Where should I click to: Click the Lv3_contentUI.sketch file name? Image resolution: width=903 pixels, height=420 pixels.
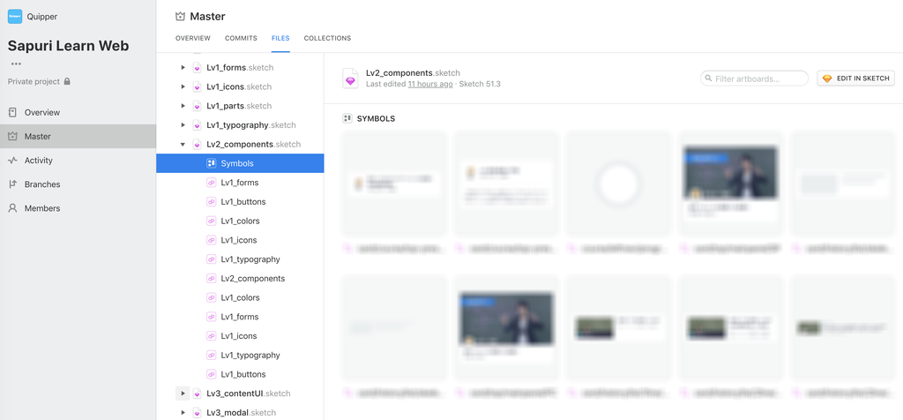point(249,394)
